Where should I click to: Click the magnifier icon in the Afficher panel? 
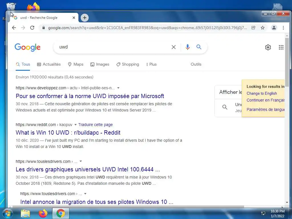click(225, 107)
